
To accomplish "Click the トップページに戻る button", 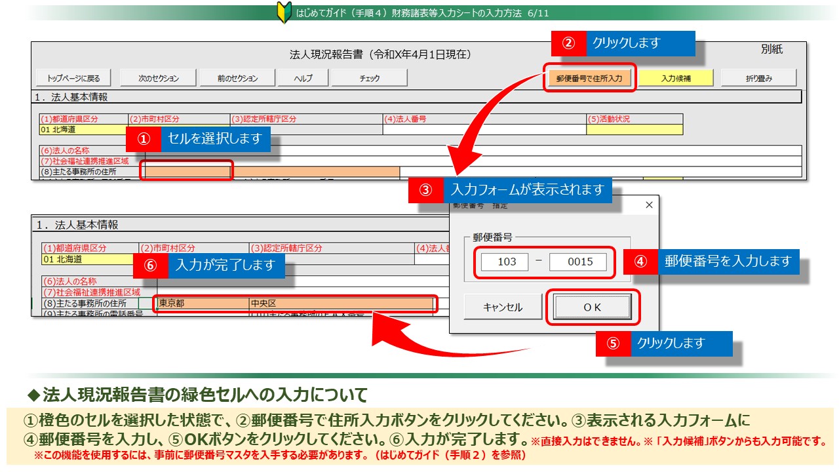I will (73, 78).
